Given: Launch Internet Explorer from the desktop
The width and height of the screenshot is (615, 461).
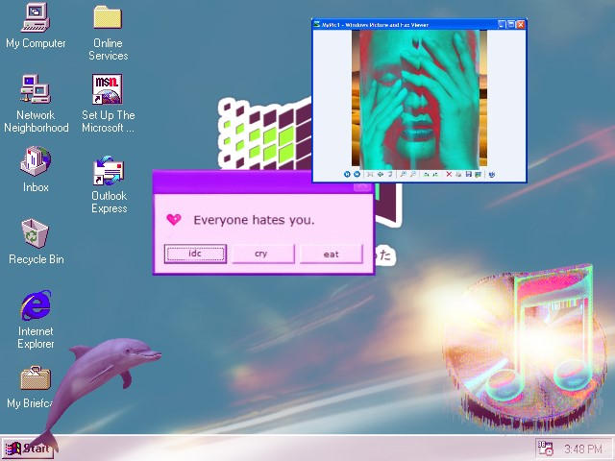Looking at the screenshot, I should pyautogui.click(x=36, y=320).
